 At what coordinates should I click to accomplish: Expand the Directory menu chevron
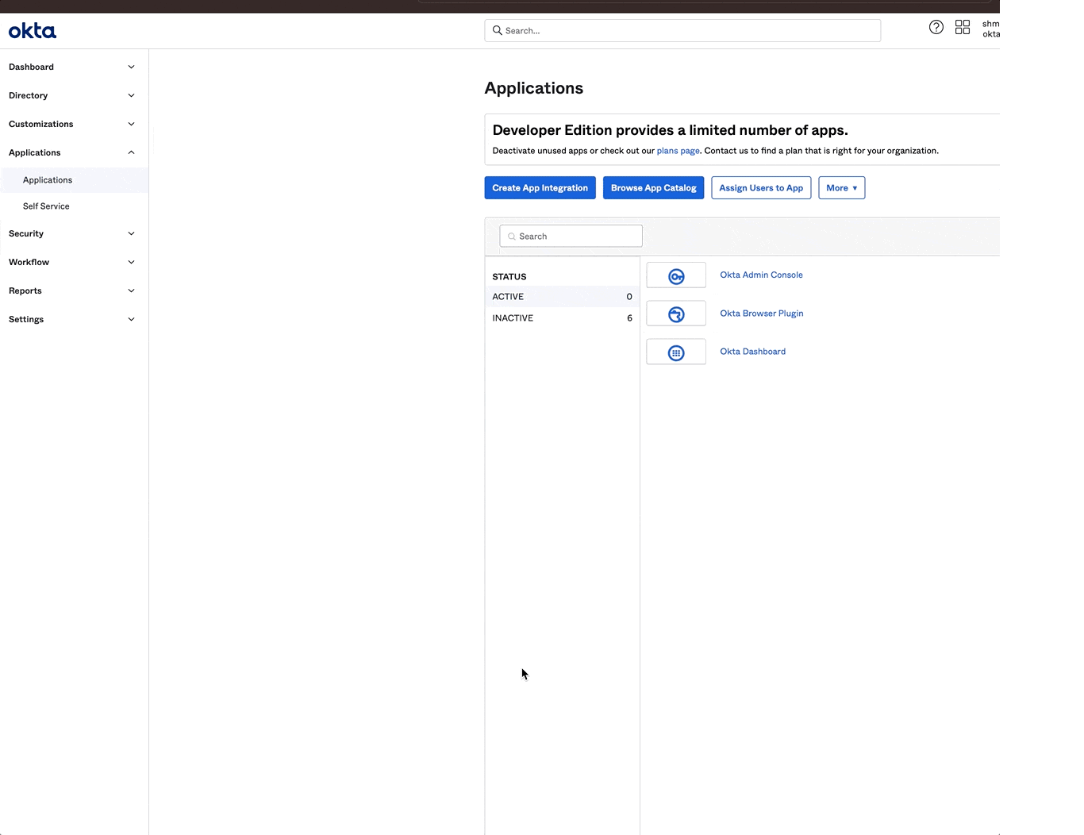[x=131, y=95]
